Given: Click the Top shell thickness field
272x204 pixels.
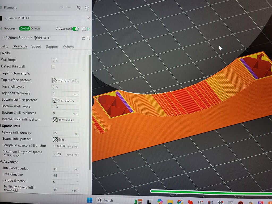Looking at the screenshot, I should click(x=65, y=94).
